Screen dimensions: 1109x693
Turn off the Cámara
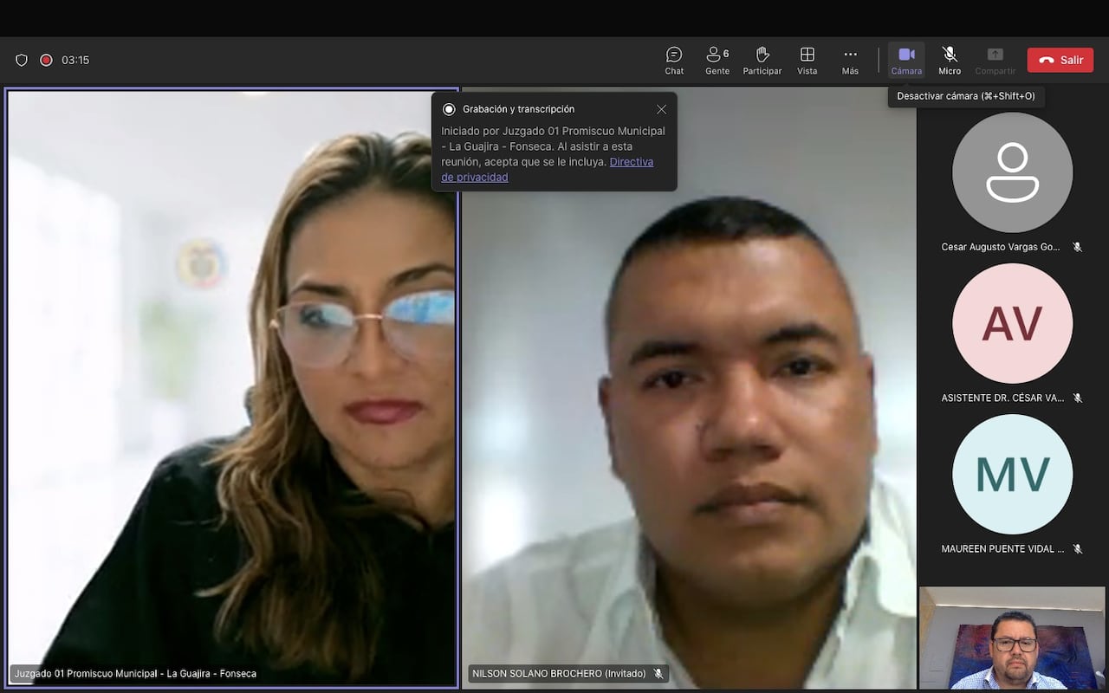pos(906,60)
